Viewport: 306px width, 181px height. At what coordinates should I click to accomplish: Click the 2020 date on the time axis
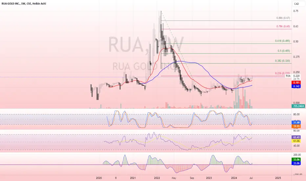tap(99, 178)
